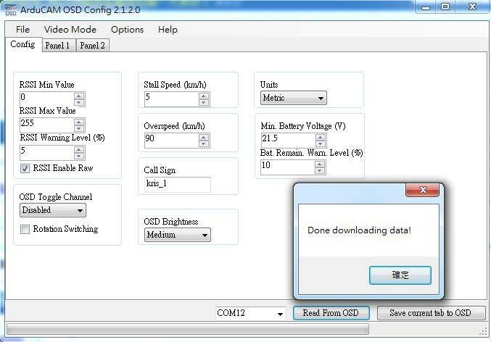Viewport: 491px width, 342px height.
Task: Click Save current tab to OSD button
Action: click(x=431, y=313)
